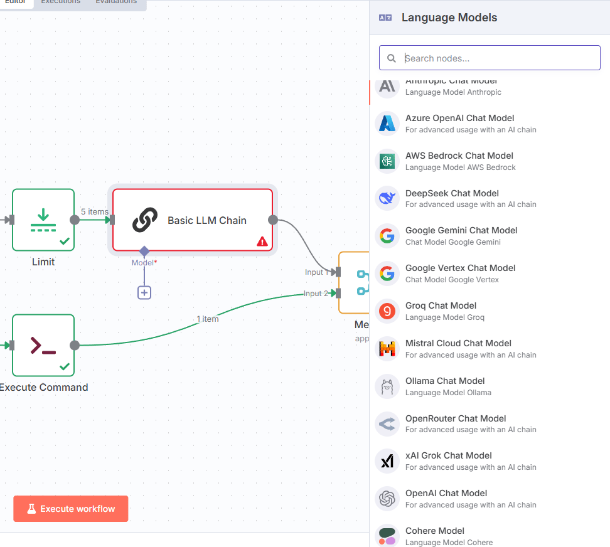Image resolution: width=610 pixels, height=547 pixels.
Task: Click the 'Language Model Cohere' description
Action: pos(449,543)
